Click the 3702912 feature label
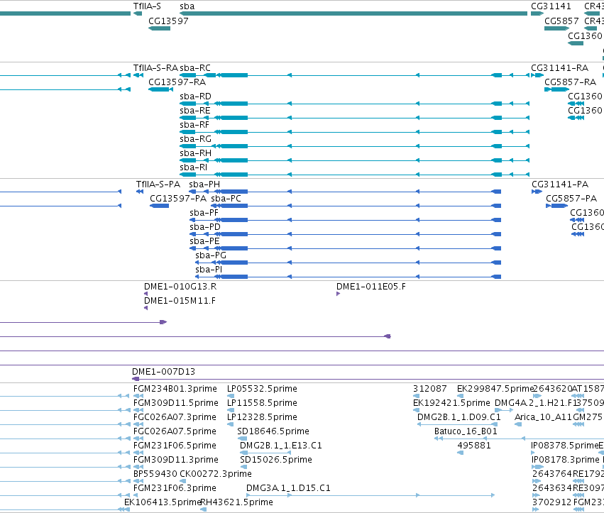Viewport: 604px width, 513px height. point(552,502)
